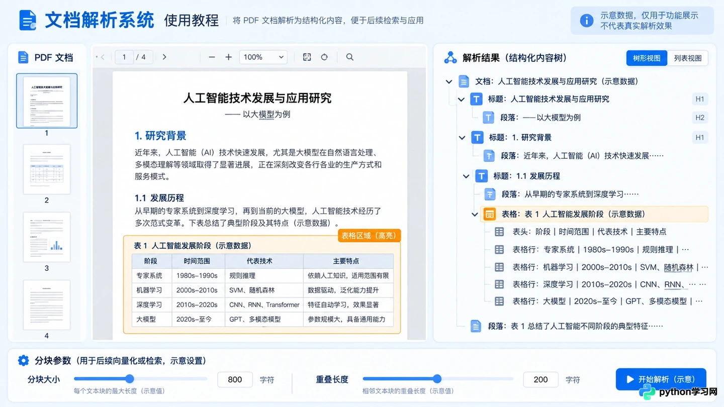Click the paragraph icon beside 段落:表 1 总结了
This screenshot has width=724, height=407.
(476, 326)
